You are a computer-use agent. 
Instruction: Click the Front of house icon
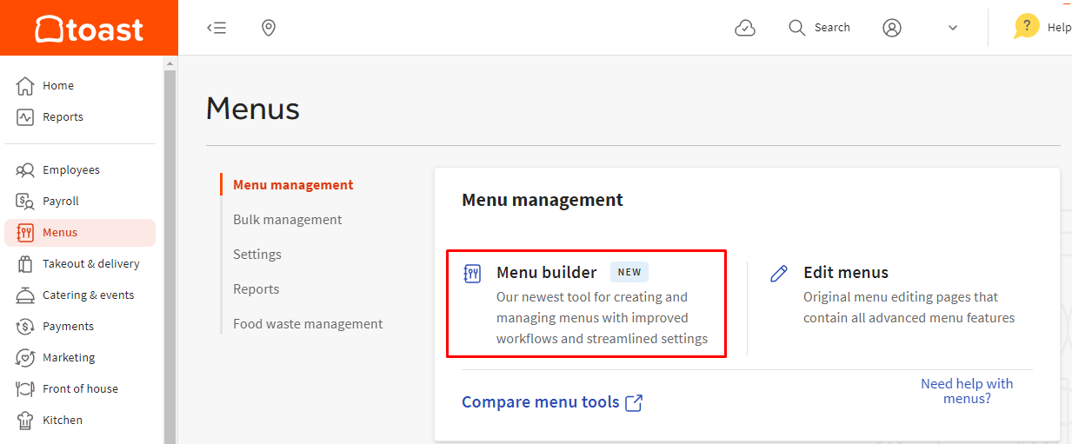click(25, 388)
